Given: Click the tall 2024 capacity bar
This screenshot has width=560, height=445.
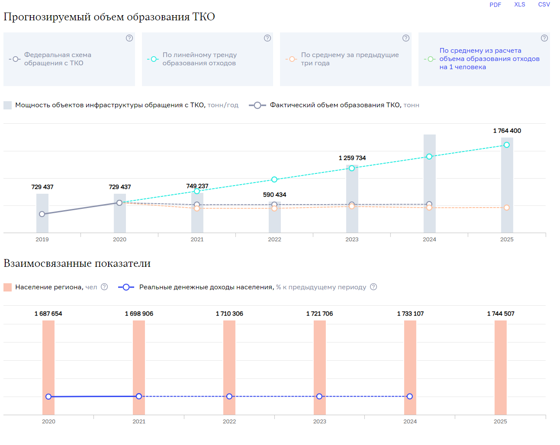Looking at the screenshot, I should pos(430,183).
